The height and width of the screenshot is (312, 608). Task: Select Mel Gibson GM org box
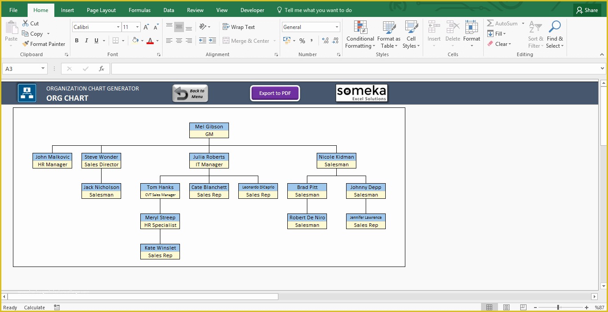(209, 130)
